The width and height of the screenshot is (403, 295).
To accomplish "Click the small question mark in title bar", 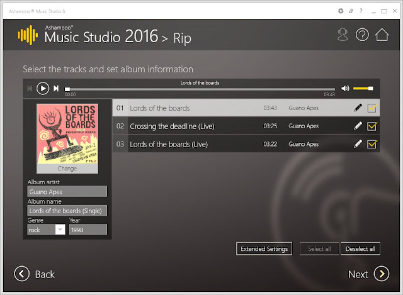I will coord(361,11).
